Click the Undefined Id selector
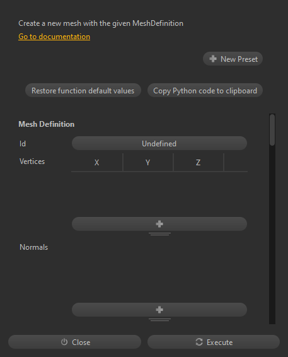The width and height of the screenshot is (288, 357). tap(159, 143)
